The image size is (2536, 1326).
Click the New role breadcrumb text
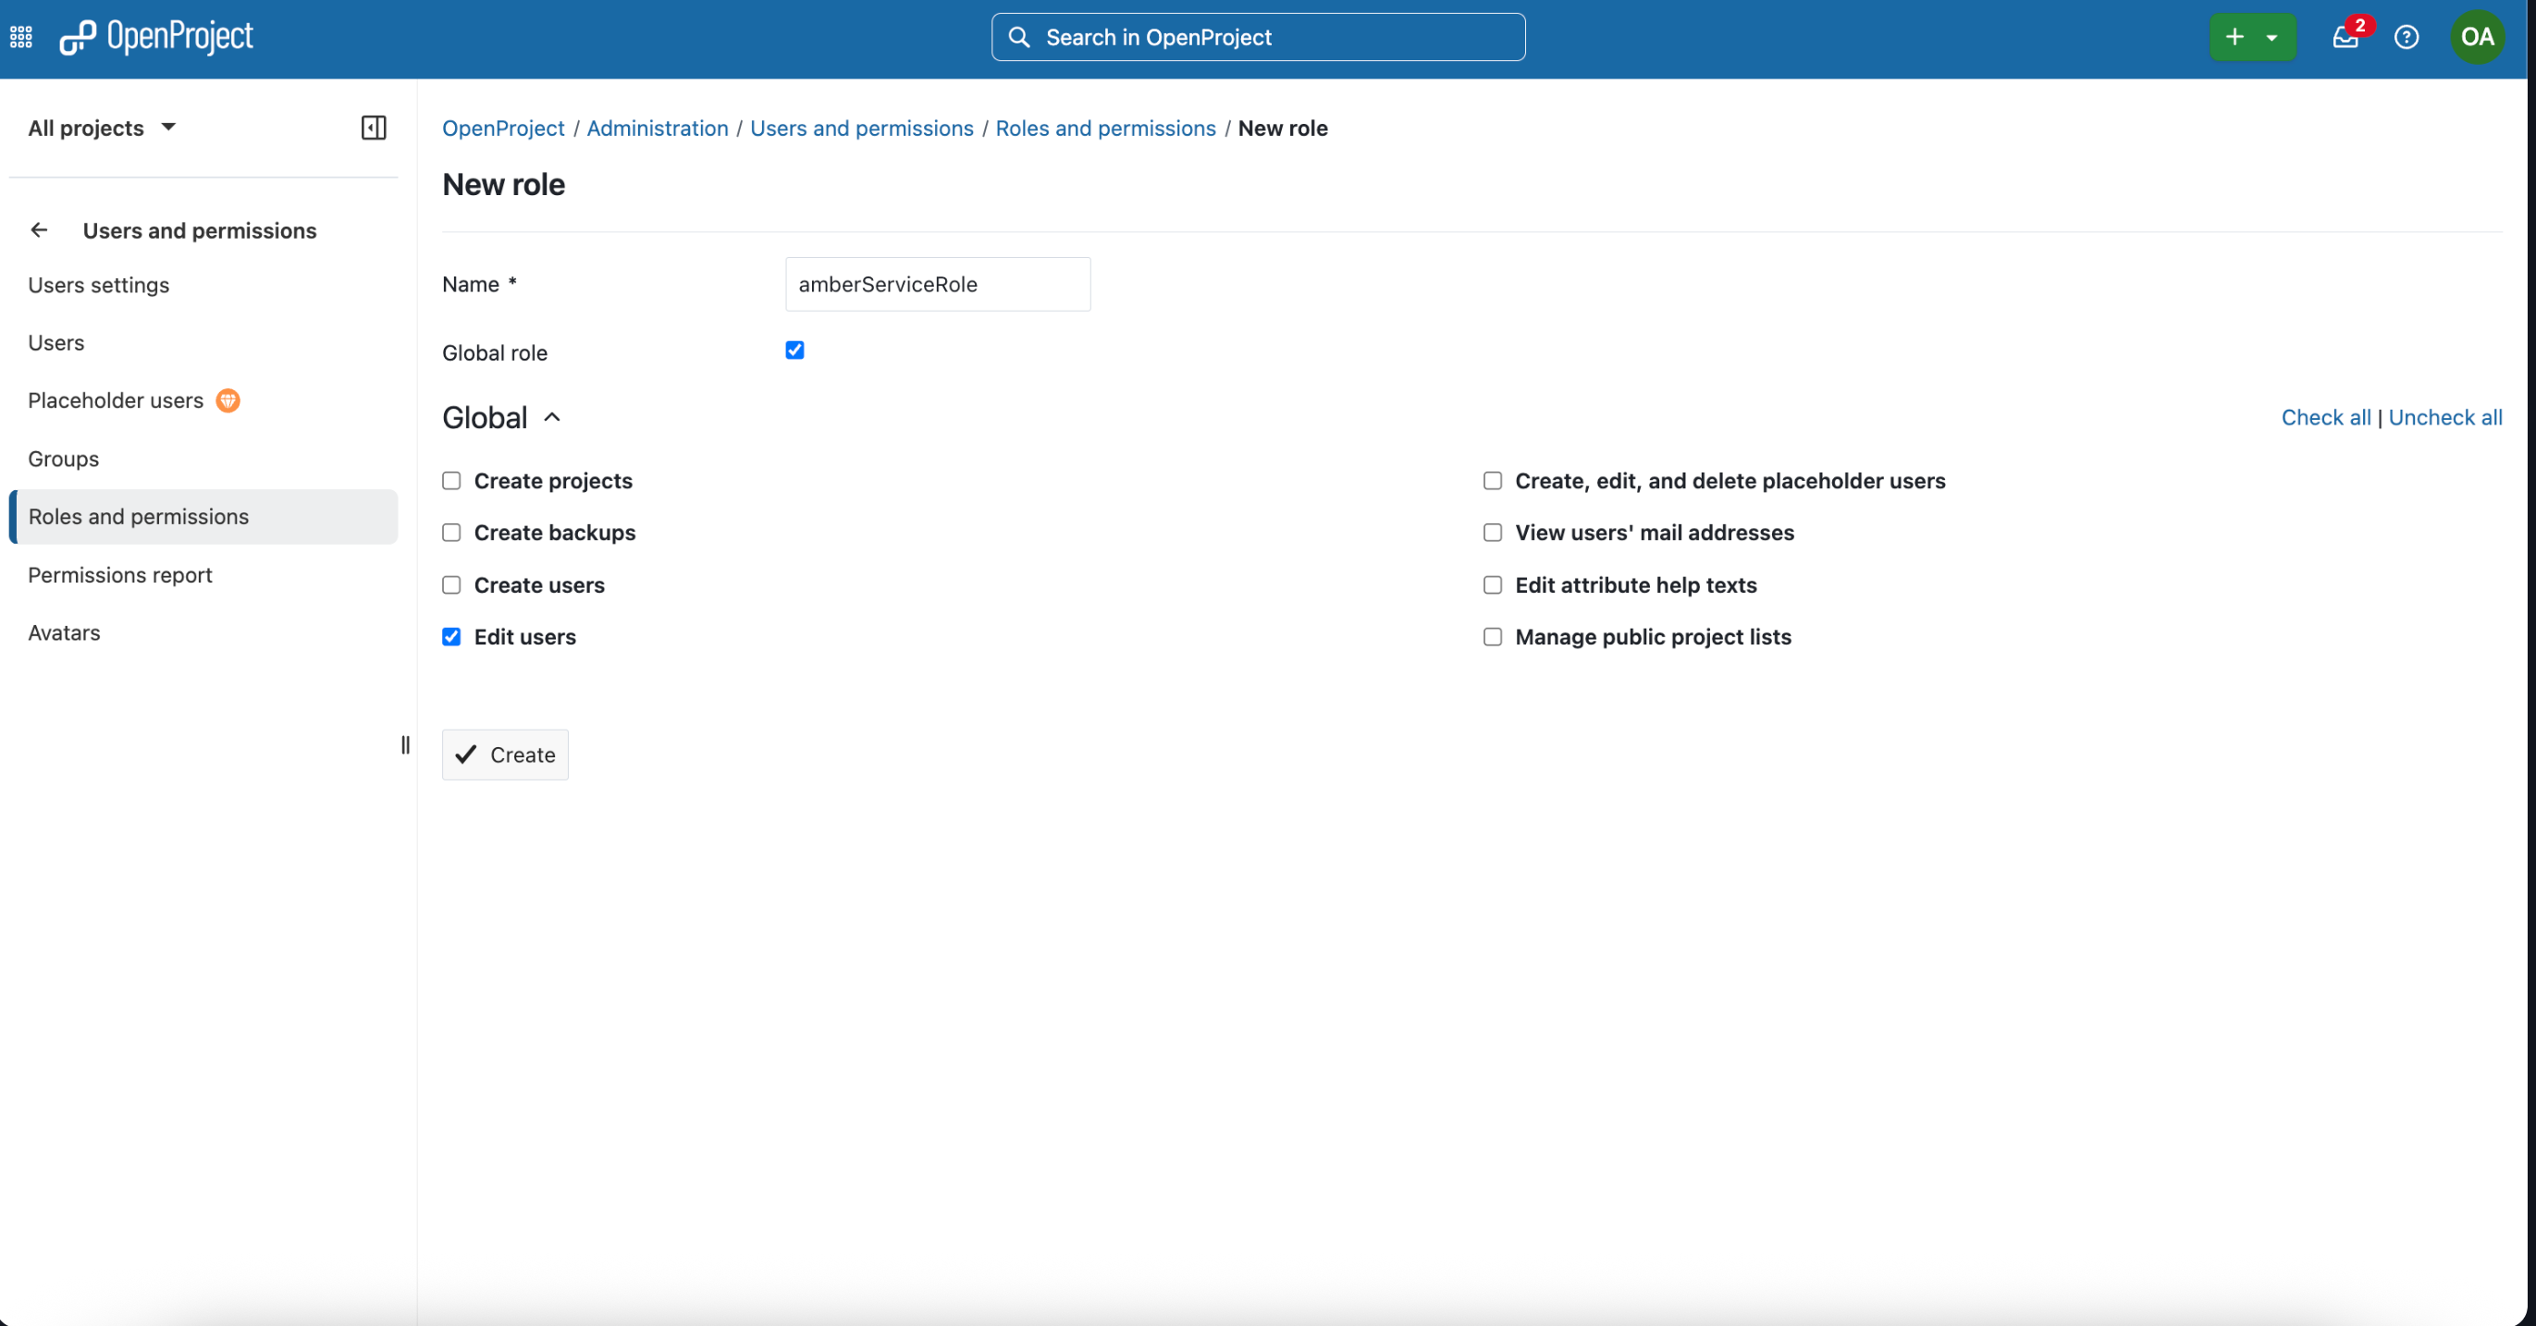tap(1283, 128)
